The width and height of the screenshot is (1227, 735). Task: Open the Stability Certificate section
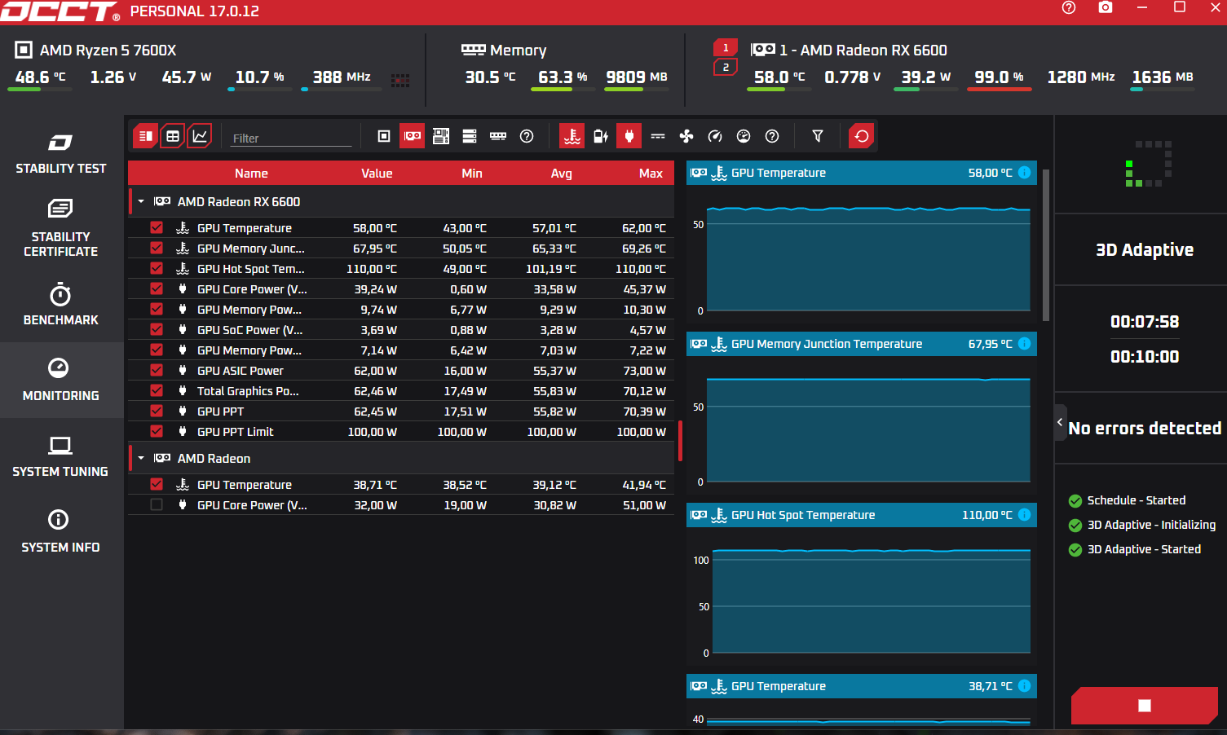61,228
